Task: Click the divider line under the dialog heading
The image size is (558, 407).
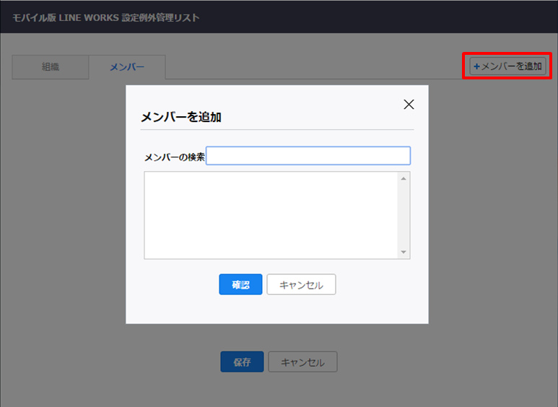Action: click(276, 130)
